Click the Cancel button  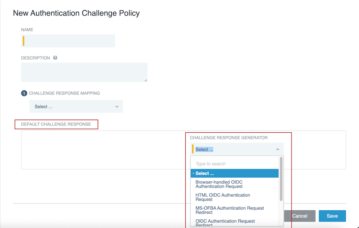(300, 216)
